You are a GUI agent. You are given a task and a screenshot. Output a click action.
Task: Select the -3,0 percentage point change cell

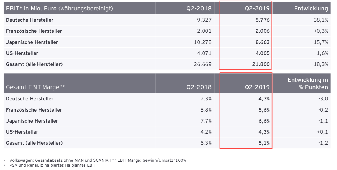[x=323, y=99]
